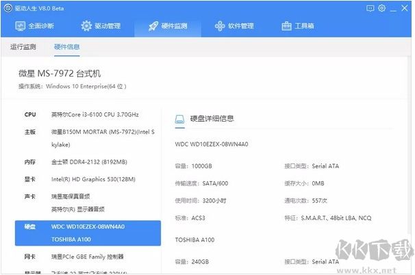This screenshot has width=415, height=275.
Task: Click the SATA/600 transfer speed value
Action: click(215, 183)
